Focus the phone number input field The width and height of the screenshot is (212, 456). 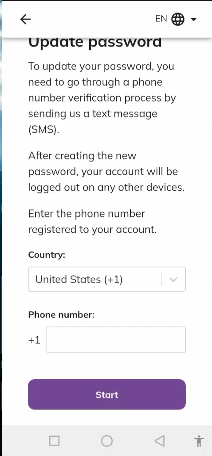116,340
